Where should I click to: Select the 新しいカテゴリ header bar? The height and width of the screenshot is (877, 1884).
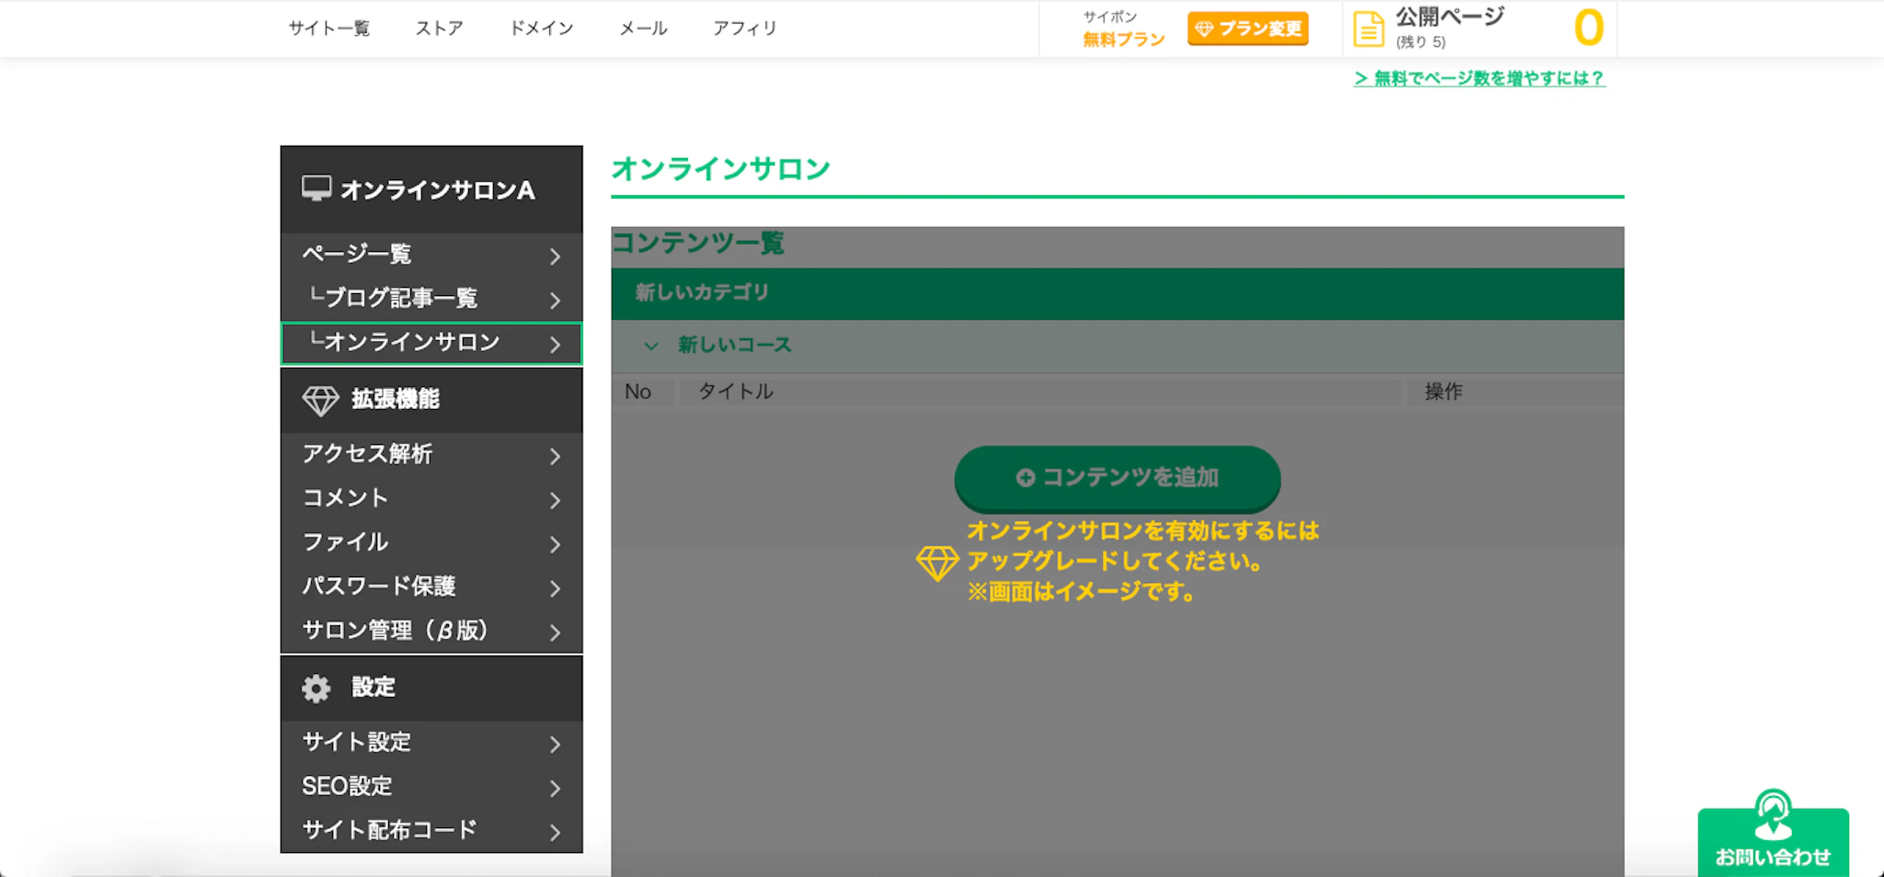point(1117,293)
